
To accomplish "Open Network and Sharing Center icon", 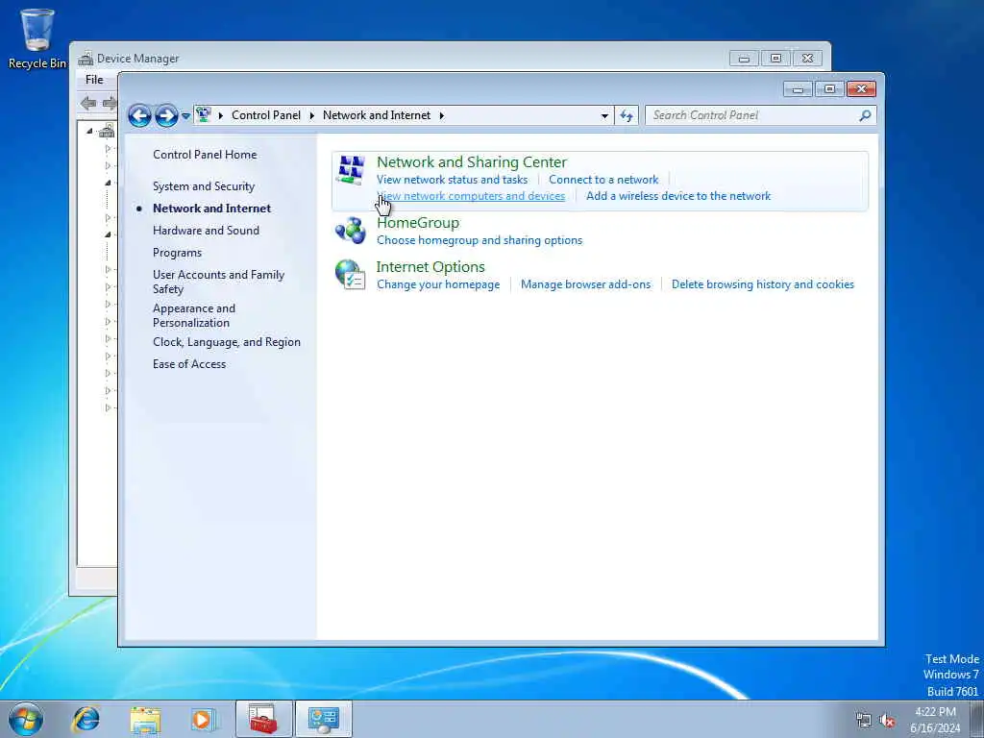I will click(351, 170).
